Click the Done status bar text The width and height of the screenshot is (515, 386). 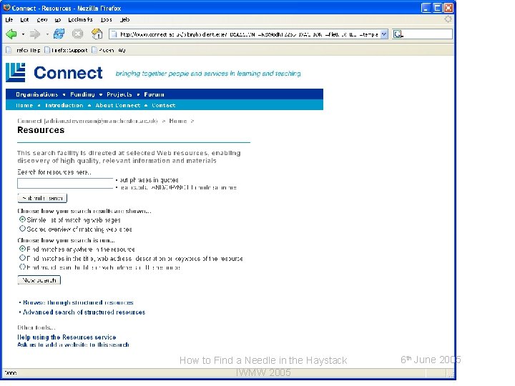click(x=11, y=373)
